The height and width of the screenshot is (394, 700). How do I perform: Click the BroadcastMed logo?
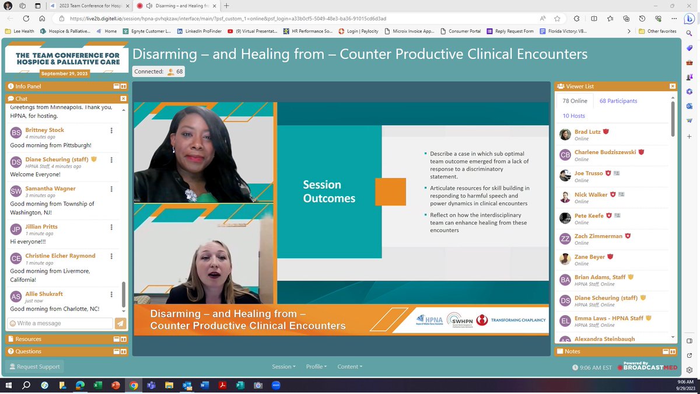click(x=647, y=367)
